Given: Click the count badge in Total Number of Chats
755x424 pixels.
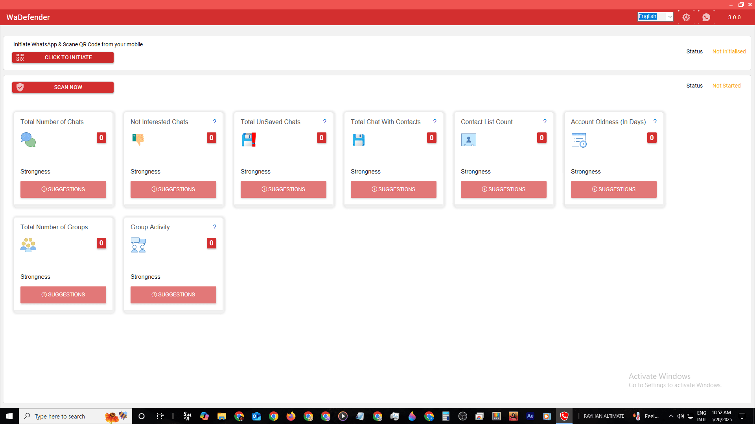Looking at the screenshot, I should click(x=101, y=138).
